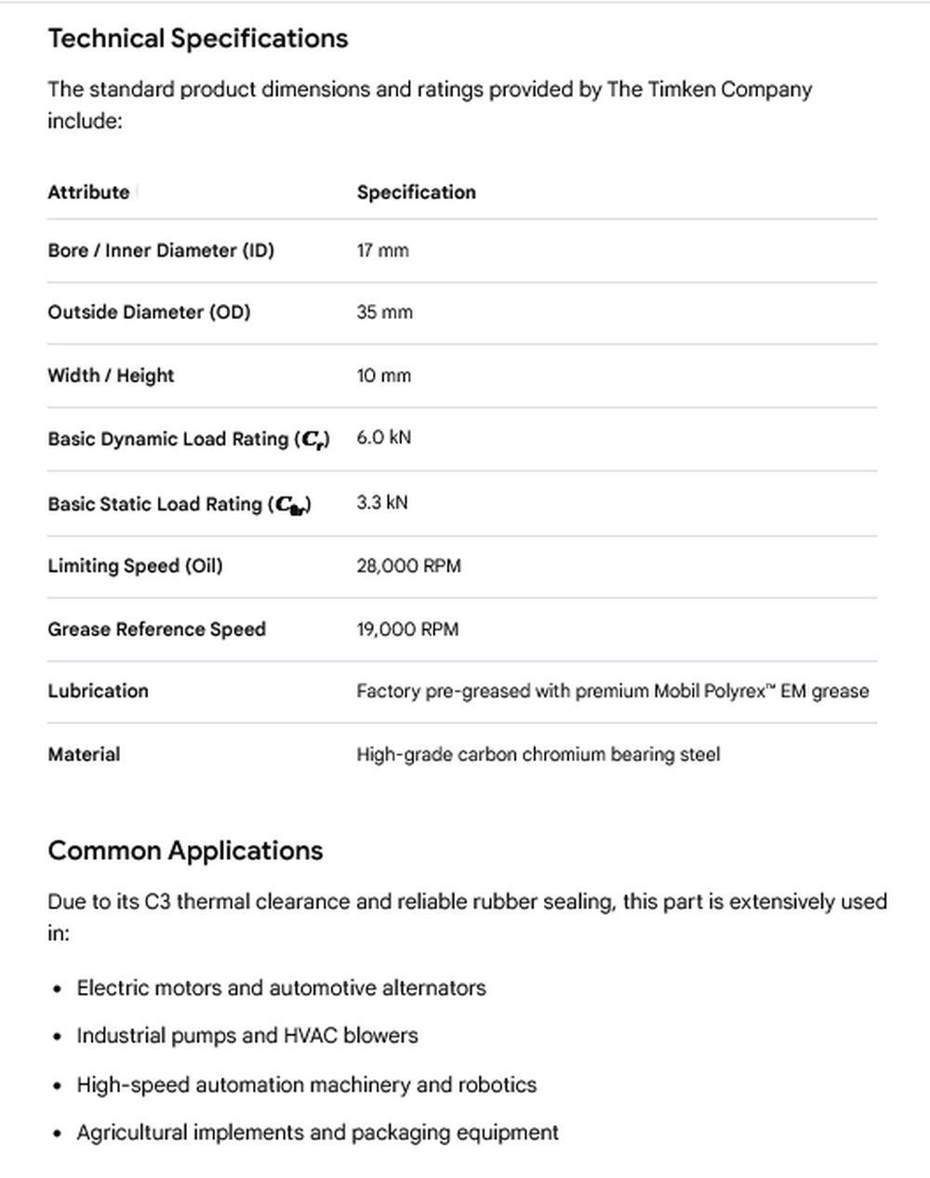Select the Electric motors and alternators bullet

pyautogui.click(x=281, y=987)
